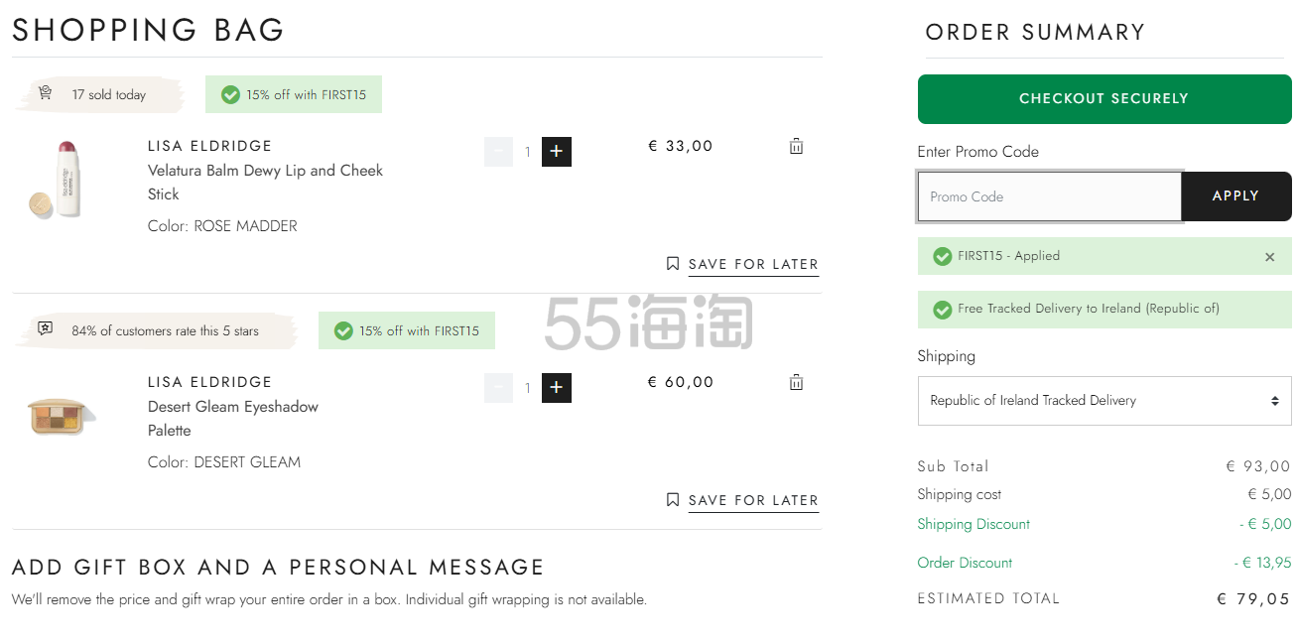Decrease quantity of Desert Gleam palette
The image size is (1298, 644).
(498, 388)
